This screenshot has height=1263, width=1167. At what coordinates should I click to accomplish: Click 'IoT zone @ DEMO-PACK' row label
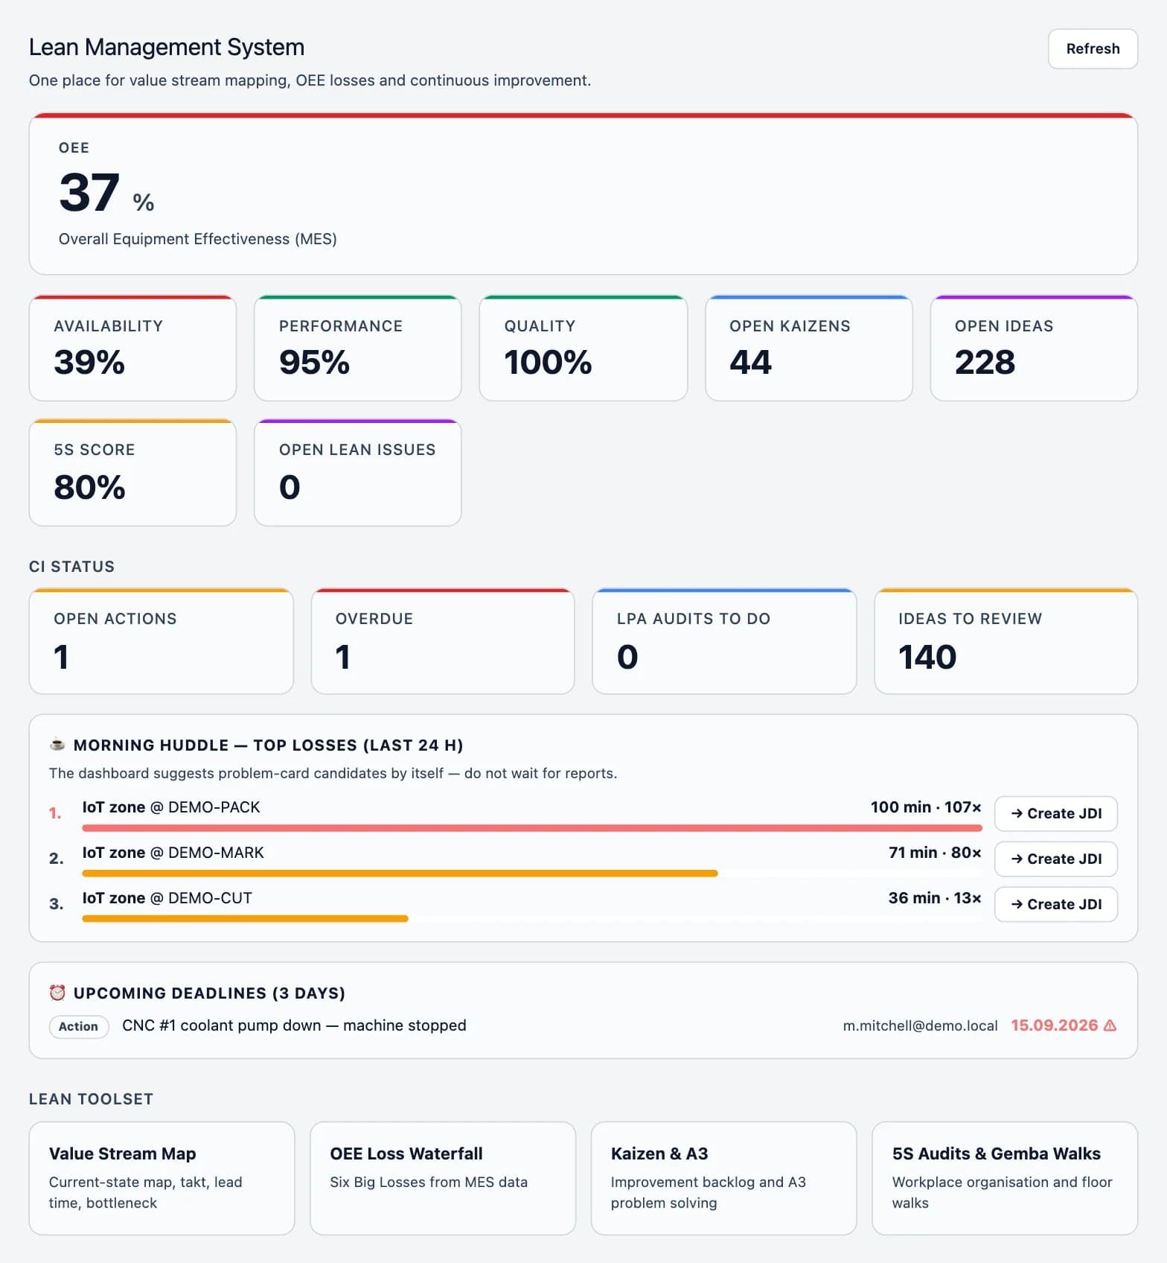click(171, 807)
